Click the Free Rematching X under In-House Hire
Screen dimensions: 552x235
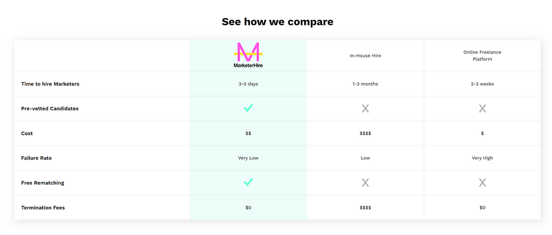point(365,183)
